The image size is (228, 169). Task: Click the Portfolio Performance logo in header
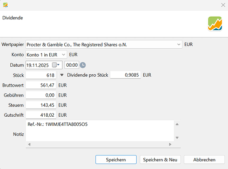215,23
